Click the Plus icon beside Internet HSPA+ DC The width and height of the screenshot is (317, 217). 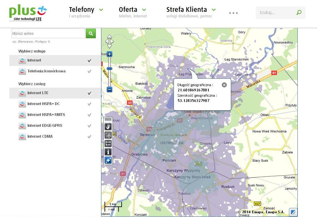click(x=22, y=104)
